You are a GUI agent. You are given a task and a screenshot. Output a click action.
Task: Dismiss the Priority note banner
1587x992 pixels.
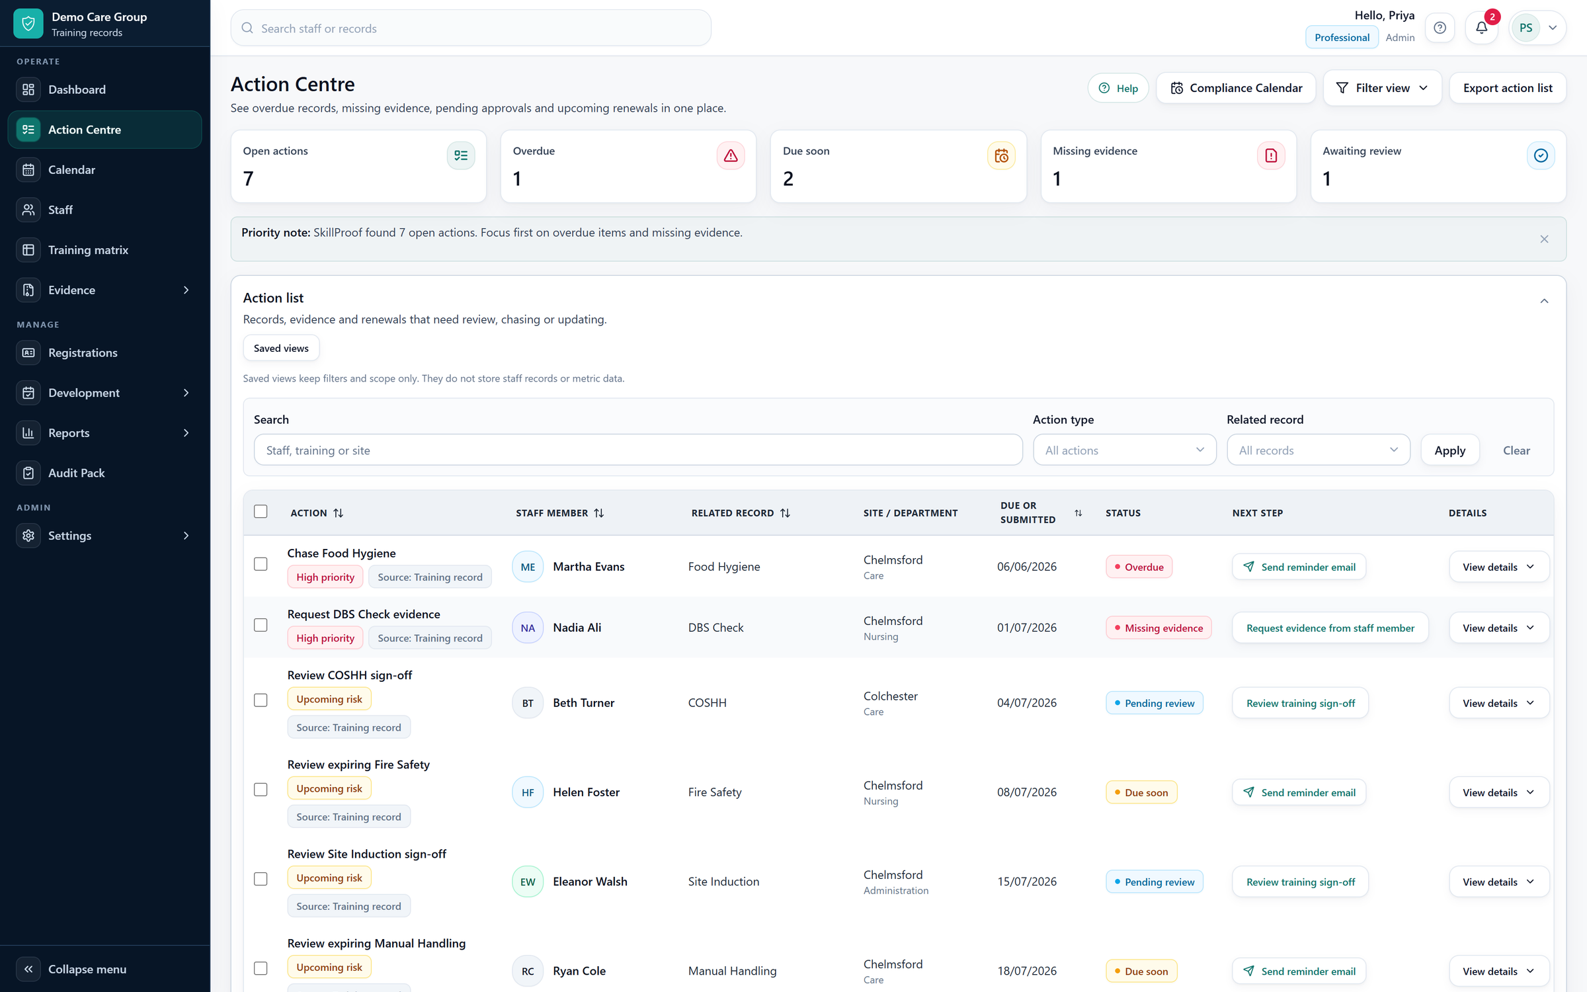coord(1544,239)
